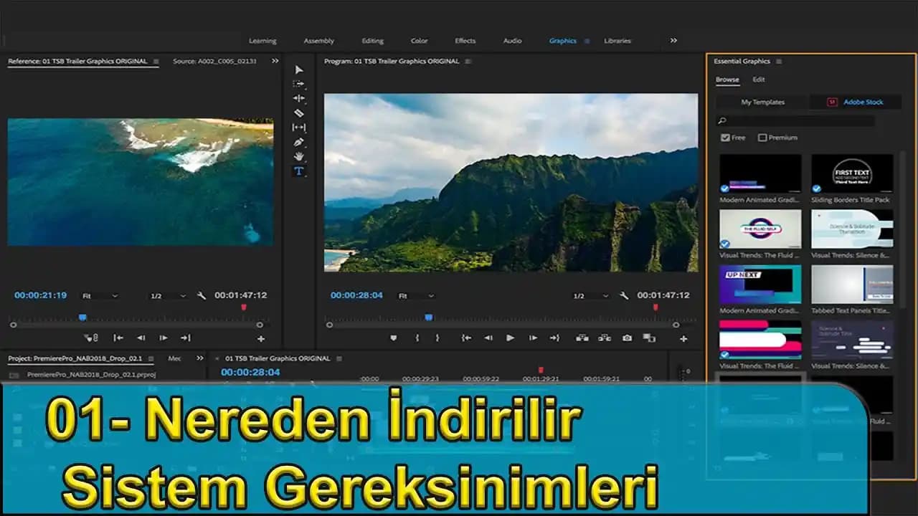Select the Selection tool
This screenshot has width=918, height=516.
click(x=299, y=70)
